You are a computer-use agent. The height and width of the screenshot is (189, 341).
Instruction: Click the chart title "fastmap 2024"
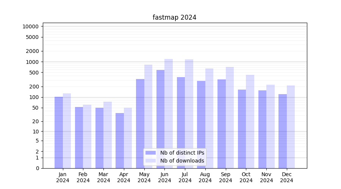point(174,17)
